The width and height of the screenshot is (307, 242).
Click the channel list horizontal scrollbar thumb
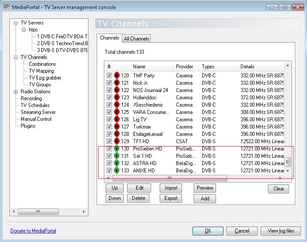coord(170,178)
